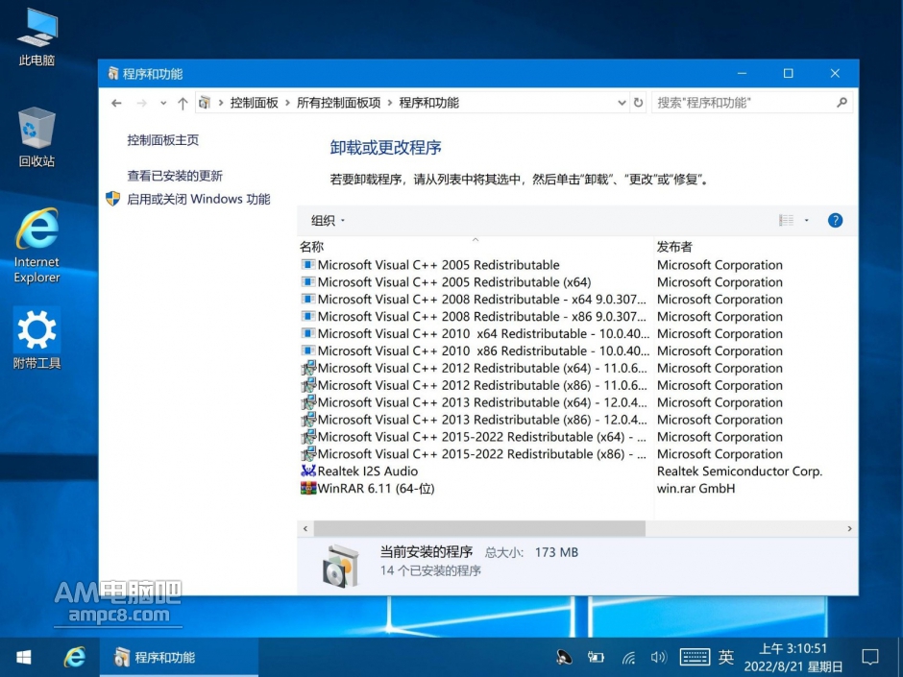The image size is (903, 677).
Task: Open the 控制面板主页 link
Action: (163, 140)
